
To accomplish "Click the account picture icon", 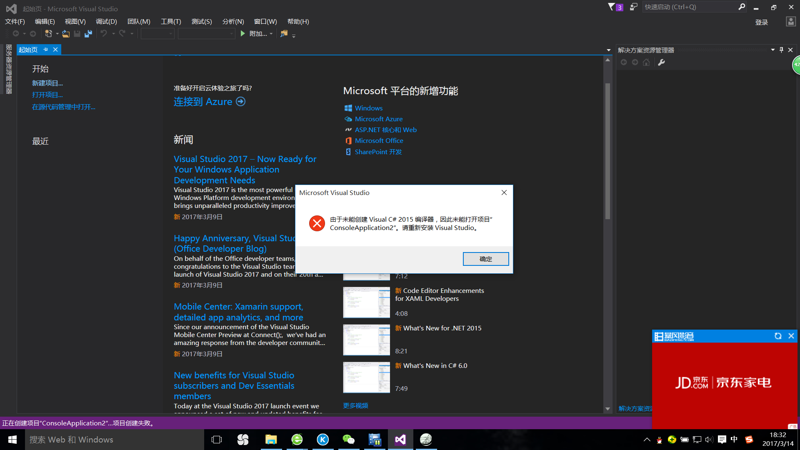I will [x=790, y=22].
